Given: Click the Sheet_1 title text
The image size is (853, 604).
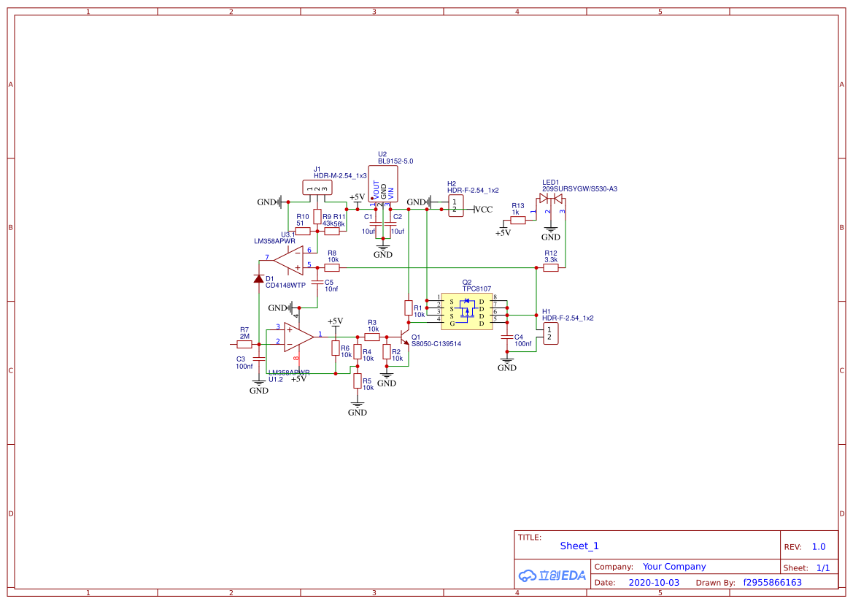Looking at the screenshot, I should point(579,546).
